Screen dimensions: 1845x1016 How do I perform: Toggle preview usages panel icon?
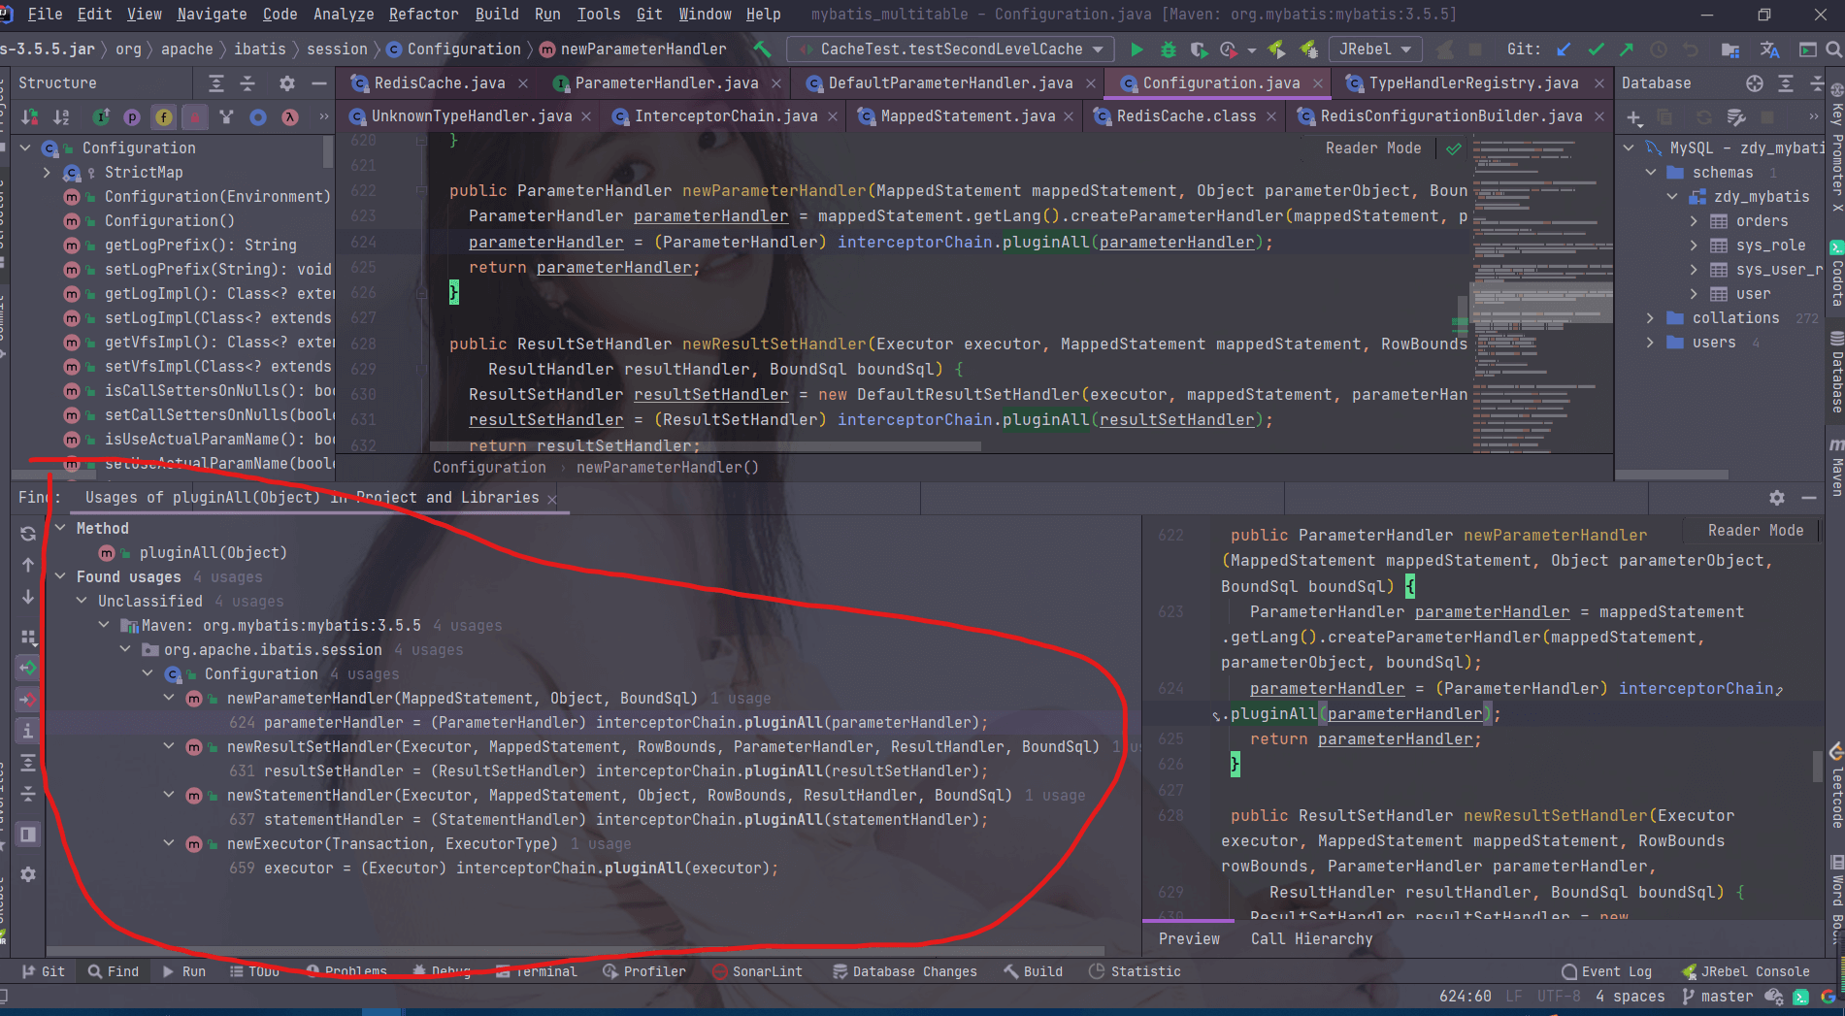click(x=28, y=835)
